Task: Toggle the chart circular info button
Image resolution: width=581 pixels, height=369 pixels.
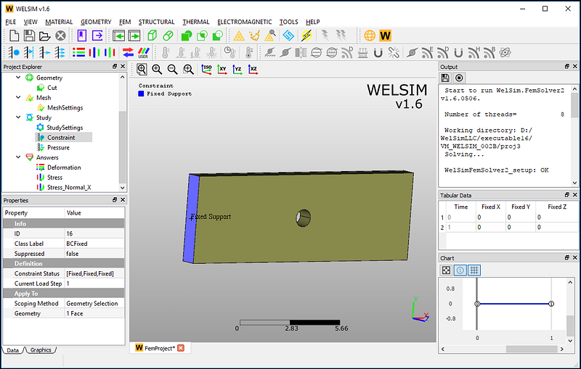Action: 460,270
